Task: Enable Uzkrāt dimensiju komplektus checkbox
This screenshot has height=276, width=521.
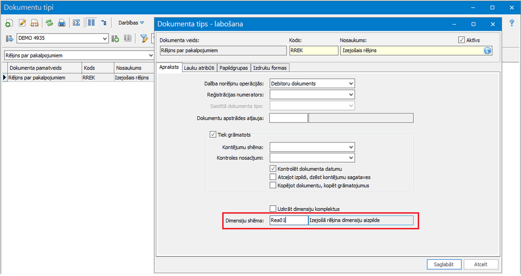Action: [273, 209]
